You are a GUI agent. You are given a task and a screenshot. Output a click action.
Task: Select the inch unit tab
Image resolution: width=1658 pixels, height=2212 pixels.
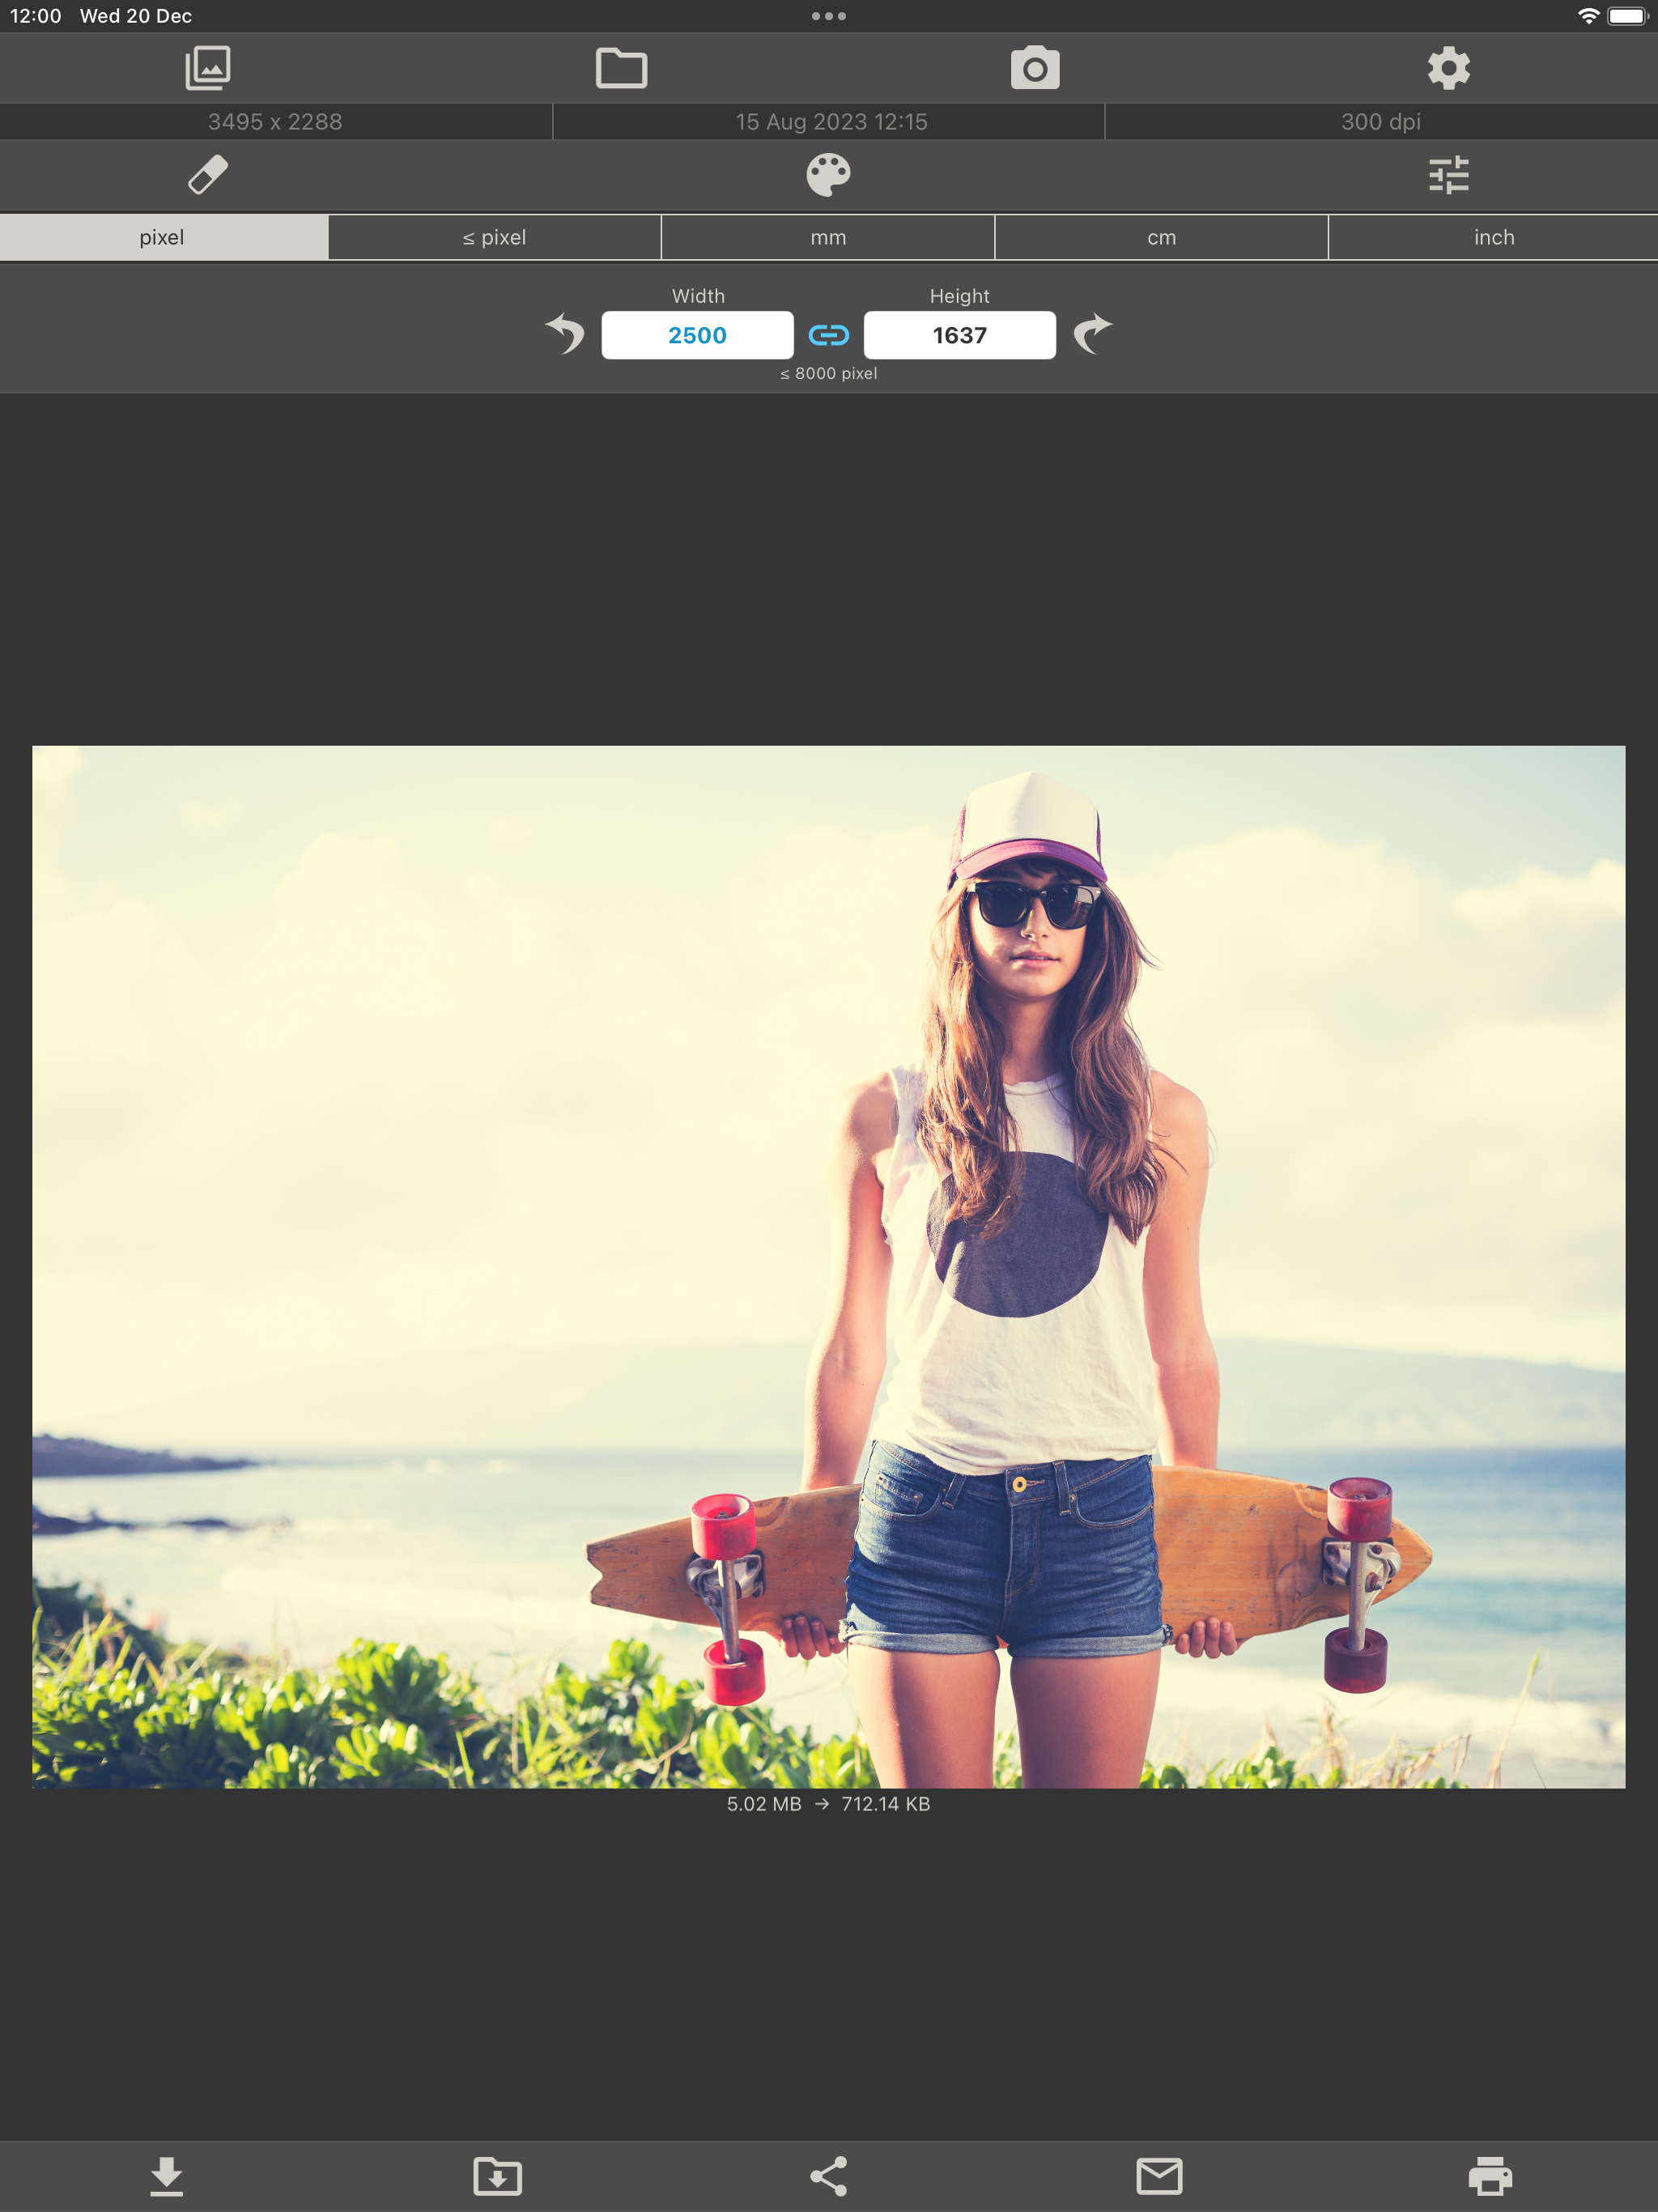point(1493,238)
